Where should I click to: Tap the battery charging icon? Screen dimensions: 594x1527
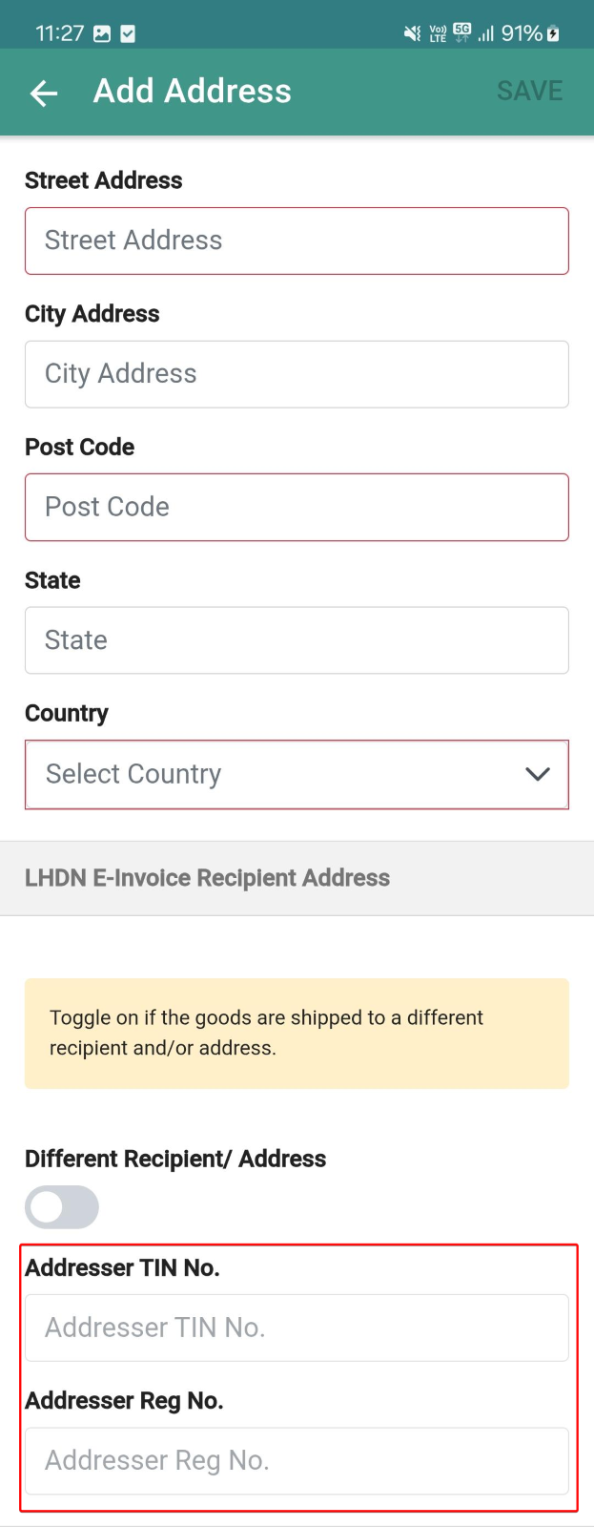click(554, 34)
